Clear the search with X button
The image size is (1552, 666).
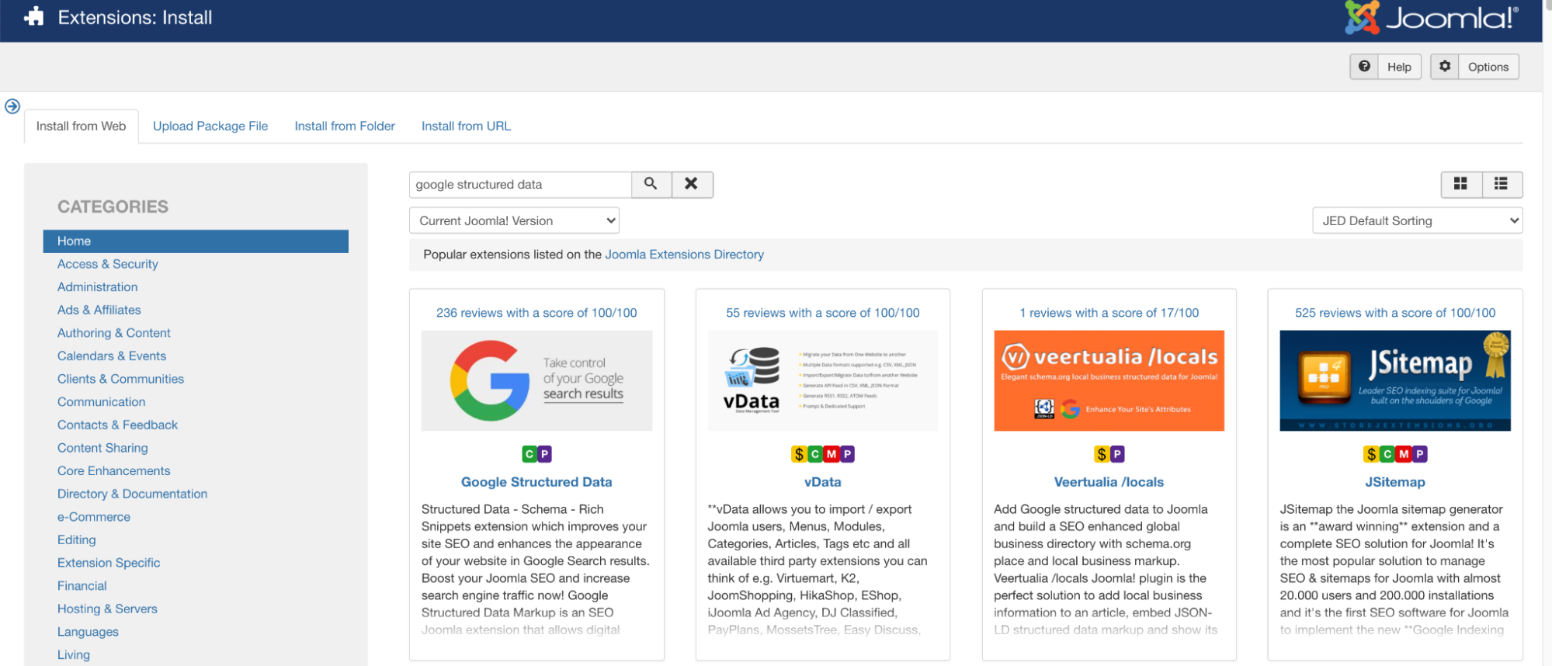691,184
